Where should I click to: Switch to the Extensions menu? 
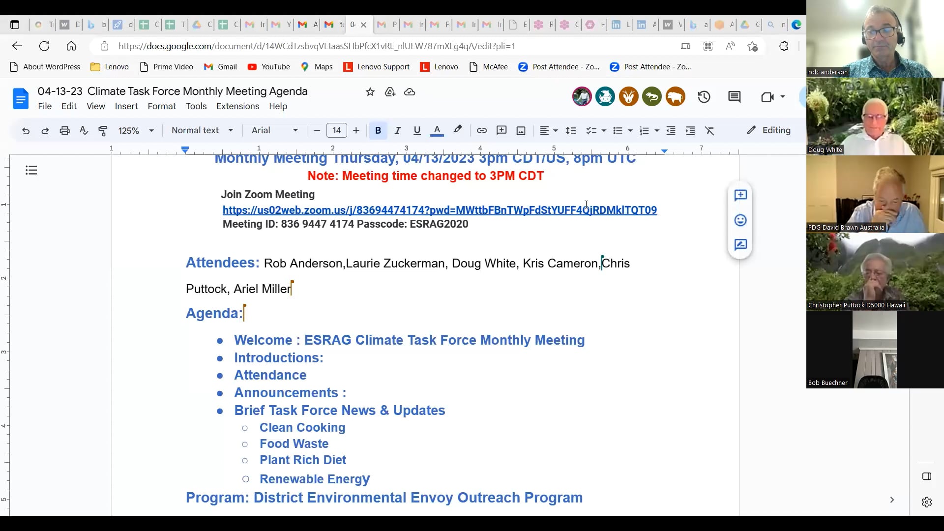pos(237,106)
